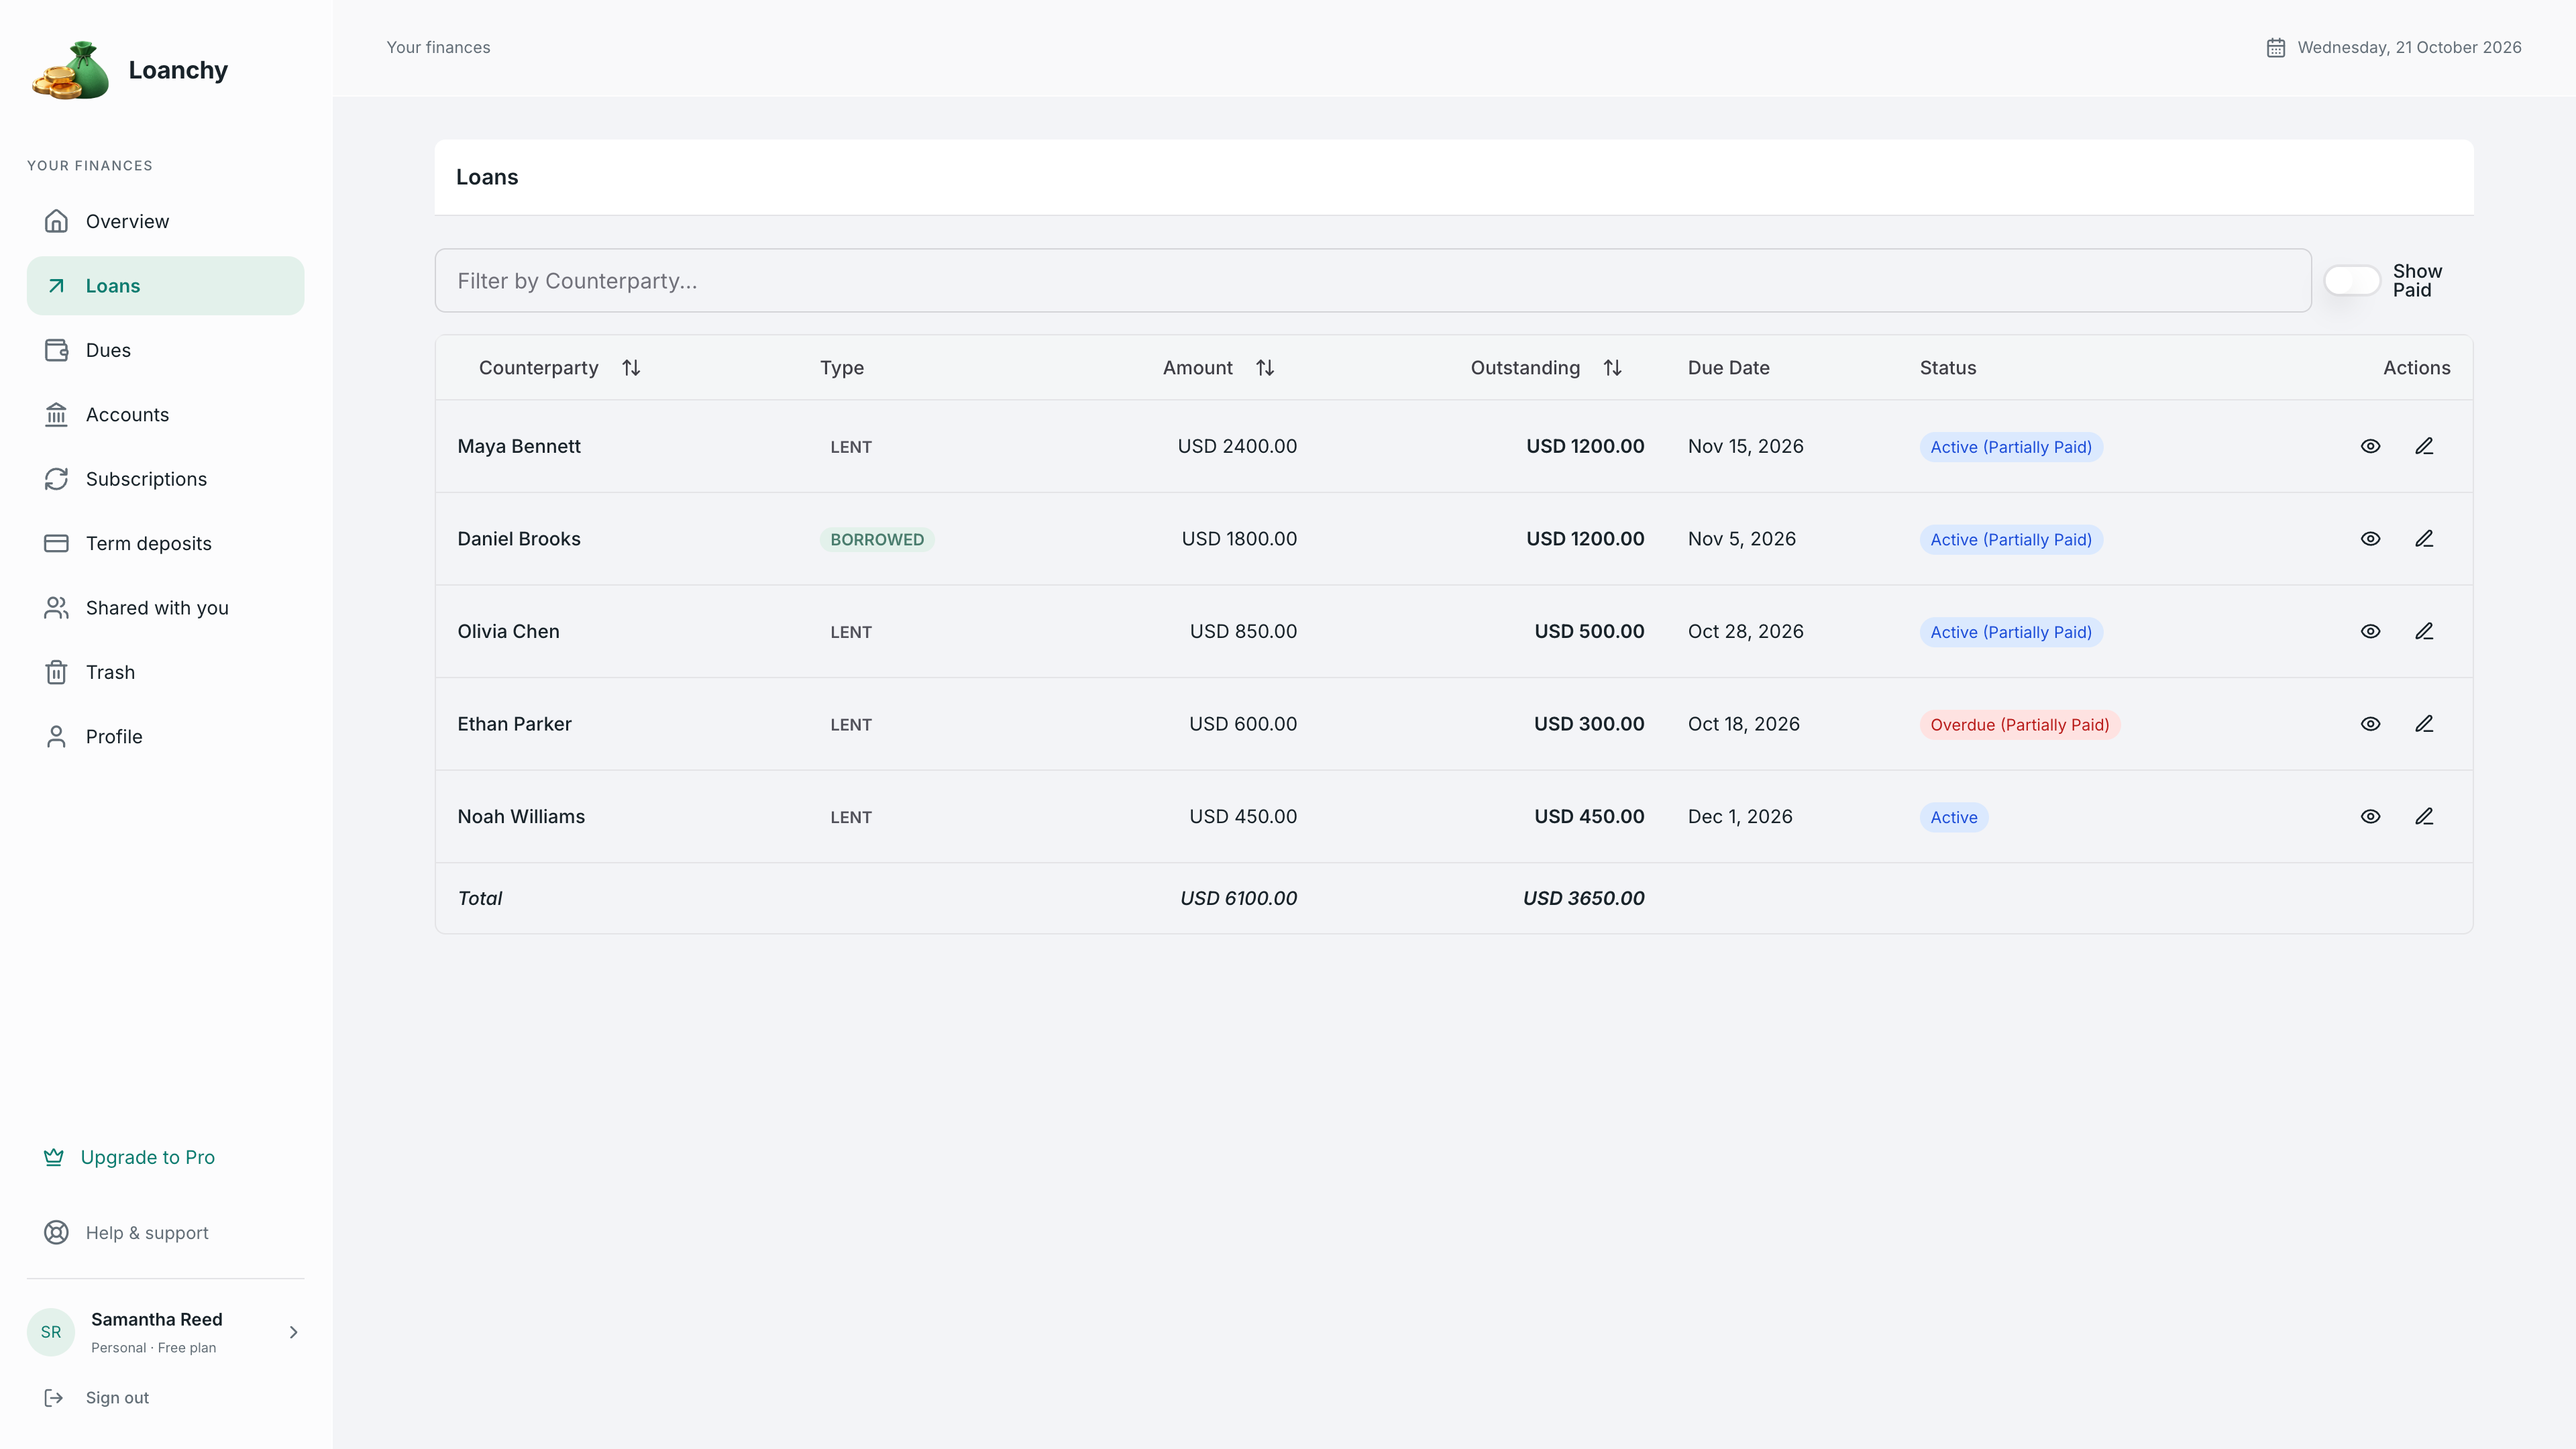The width and height of the screenshot is (2576, 1449).
Task: Sign out of the account
Action: (x=97, y=1398)
